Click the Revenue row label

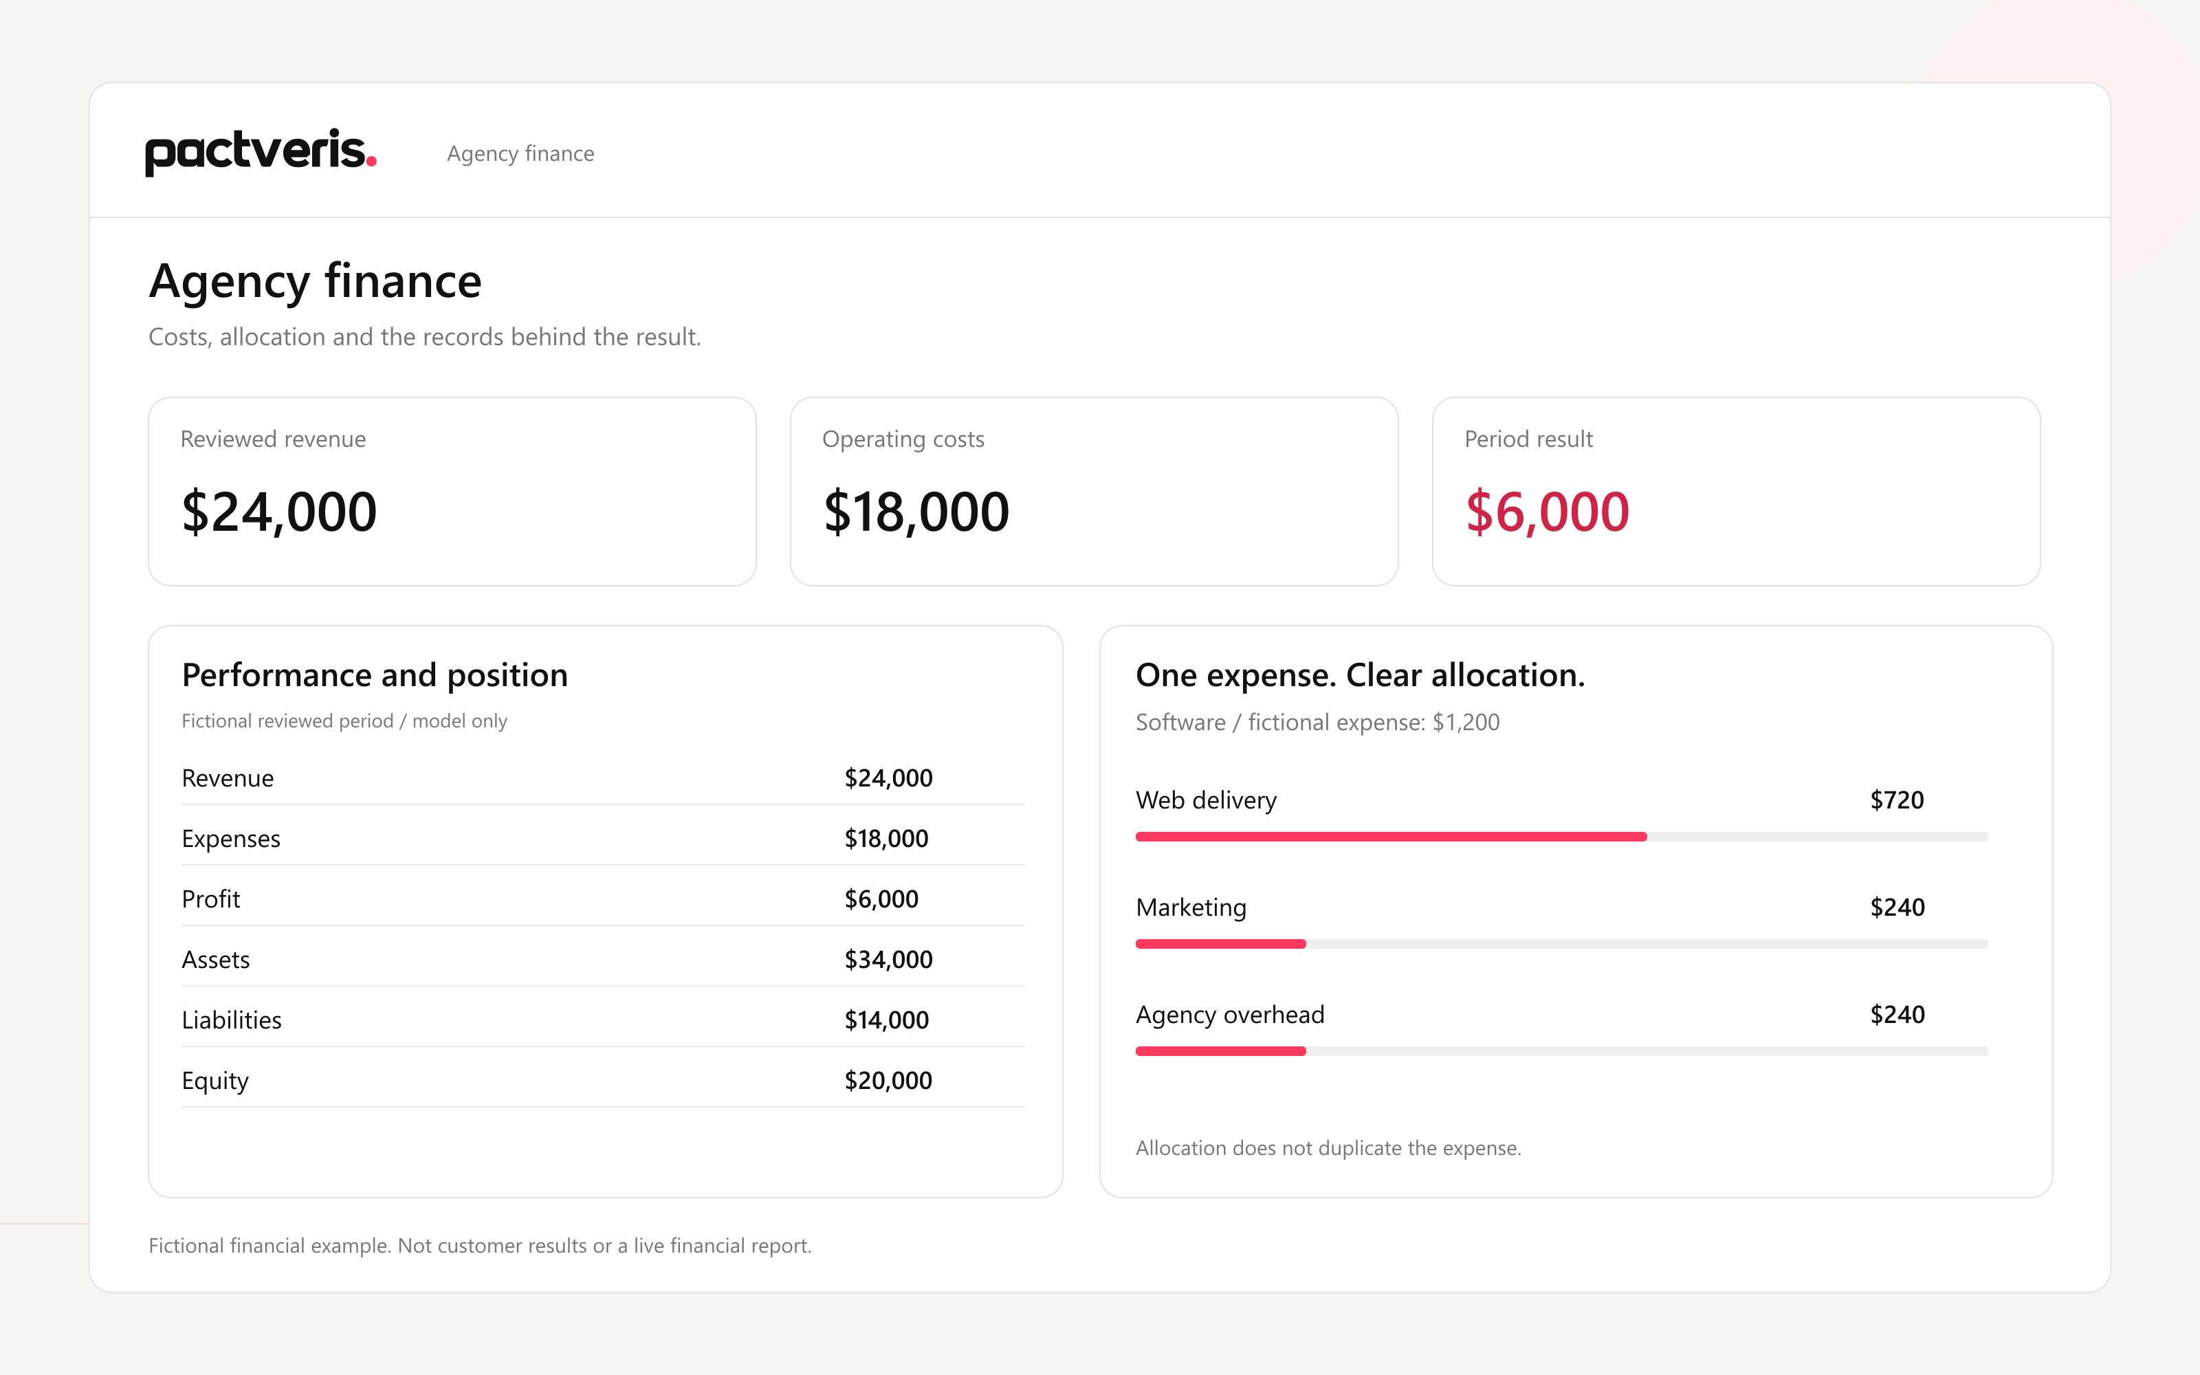pos(228,778)
